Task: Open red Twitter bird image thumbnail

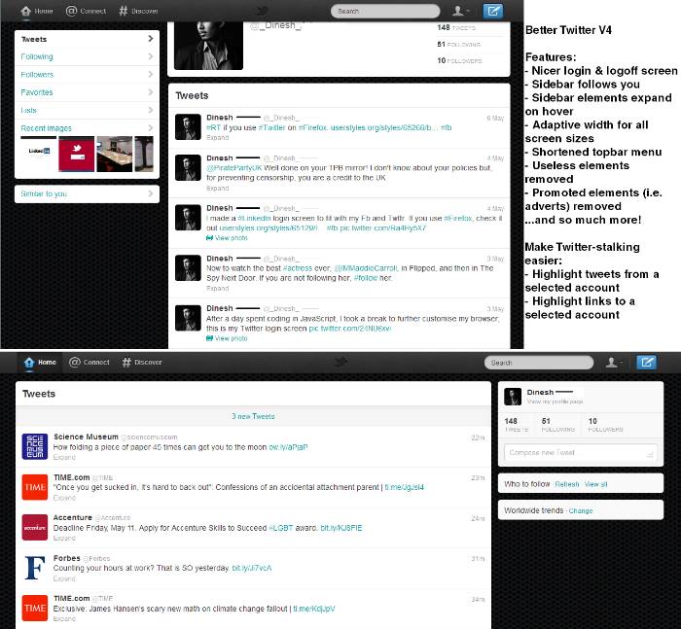Action: coord(77,154)
